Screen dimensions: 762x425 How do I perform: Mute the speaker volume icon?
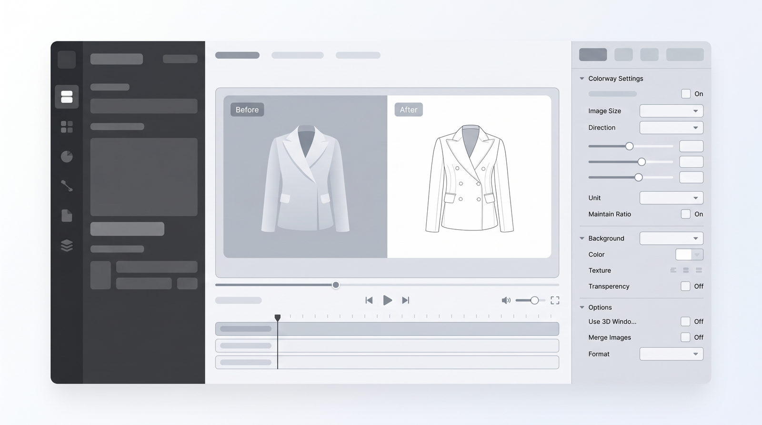tap(506, 300)
